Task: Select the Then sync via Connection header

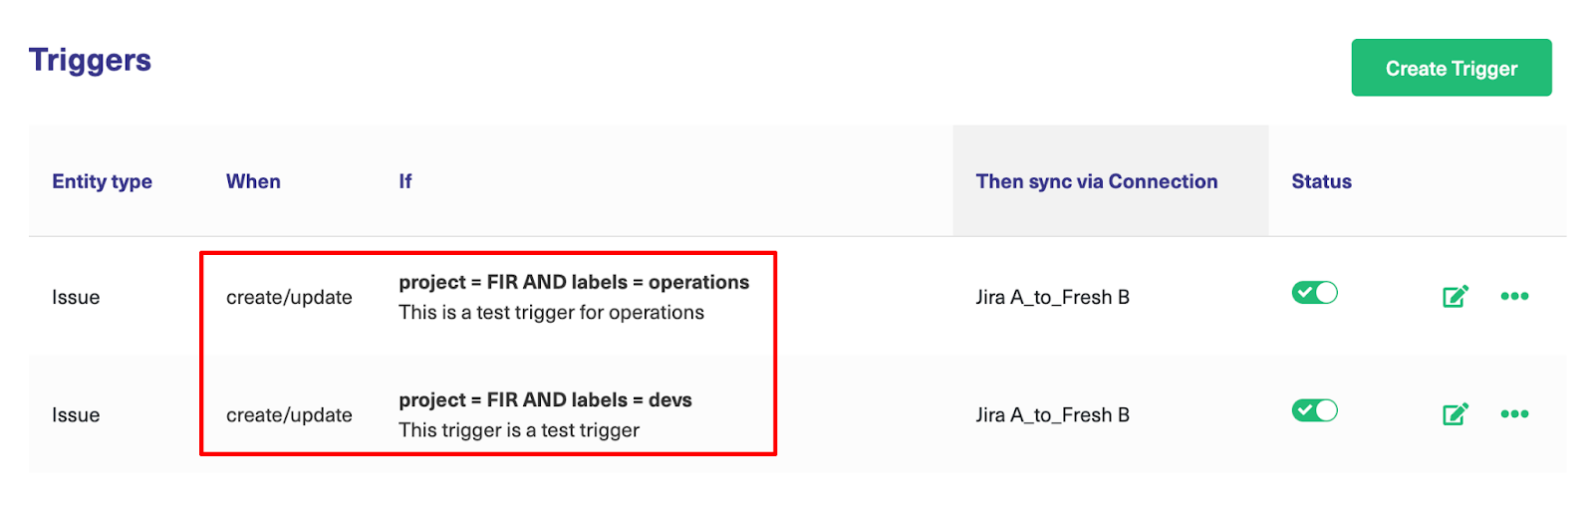Action: click(1096, 181)
